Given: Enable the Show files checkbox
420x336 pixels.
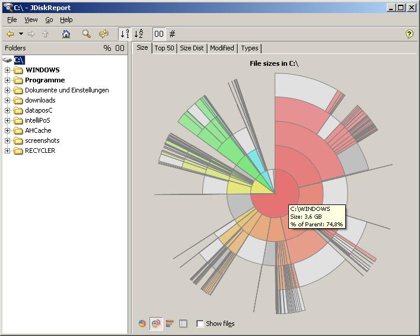Looking at the screenshot, I should [x=200, y=324].
